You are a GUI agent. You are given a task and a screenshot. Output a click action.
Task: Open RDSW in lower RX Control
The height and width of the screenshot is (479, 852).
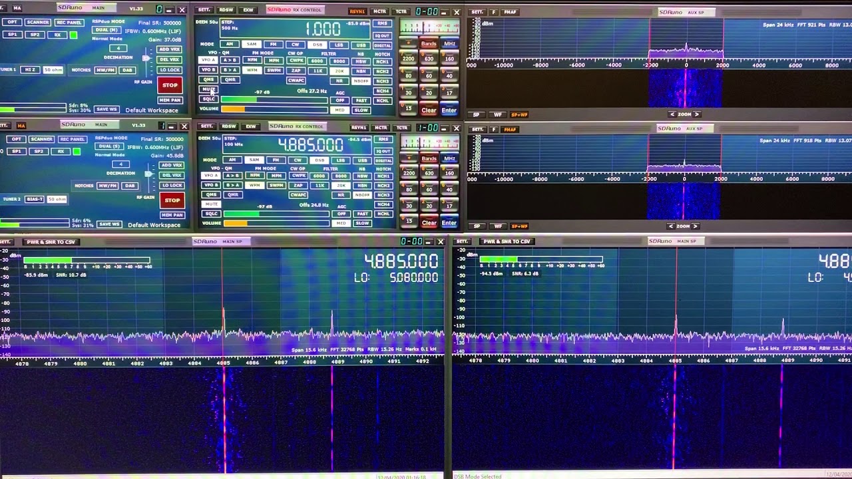(x=228, y=126)
